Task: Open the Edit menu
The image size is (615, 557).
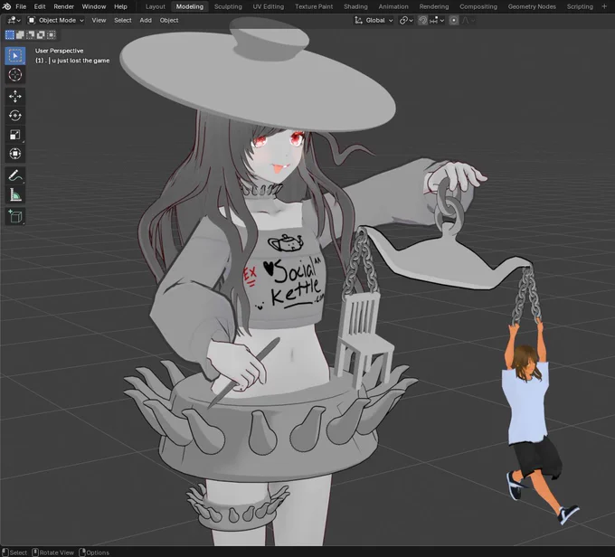Action: pyautogui.click(x=40, y=6)
